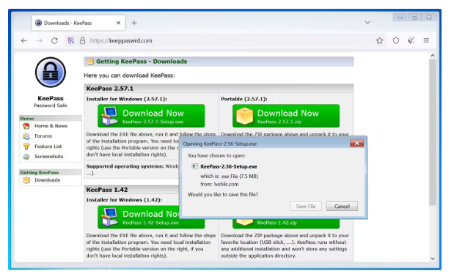Click the Feature List lightbulb icon
The height and width of the screenshot is (279, 454).
pyautogui.click(x=26, y=146)
